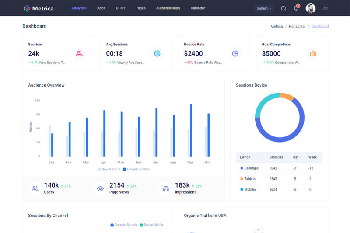The image size is (350, 233).
Task: Open the search icon in header
Action: tap(283, 8)
